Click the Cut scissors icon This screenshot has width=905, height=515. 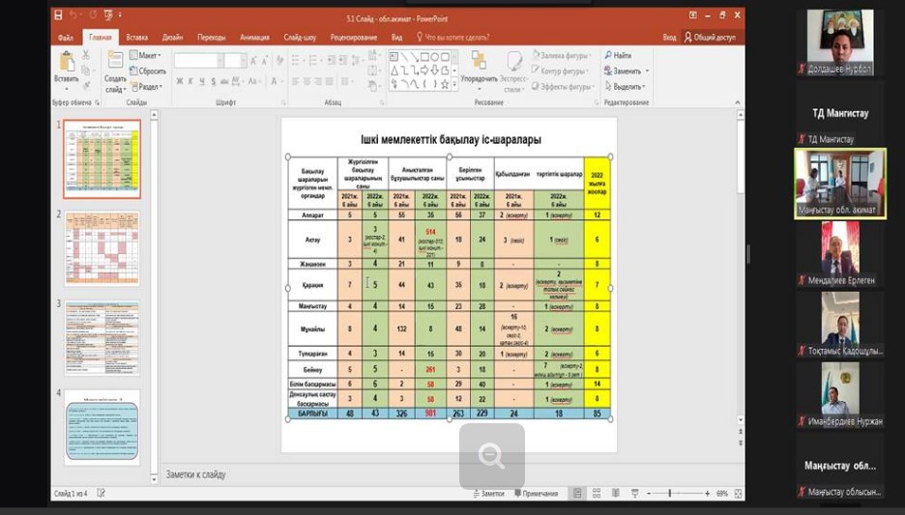pos(85,55)
